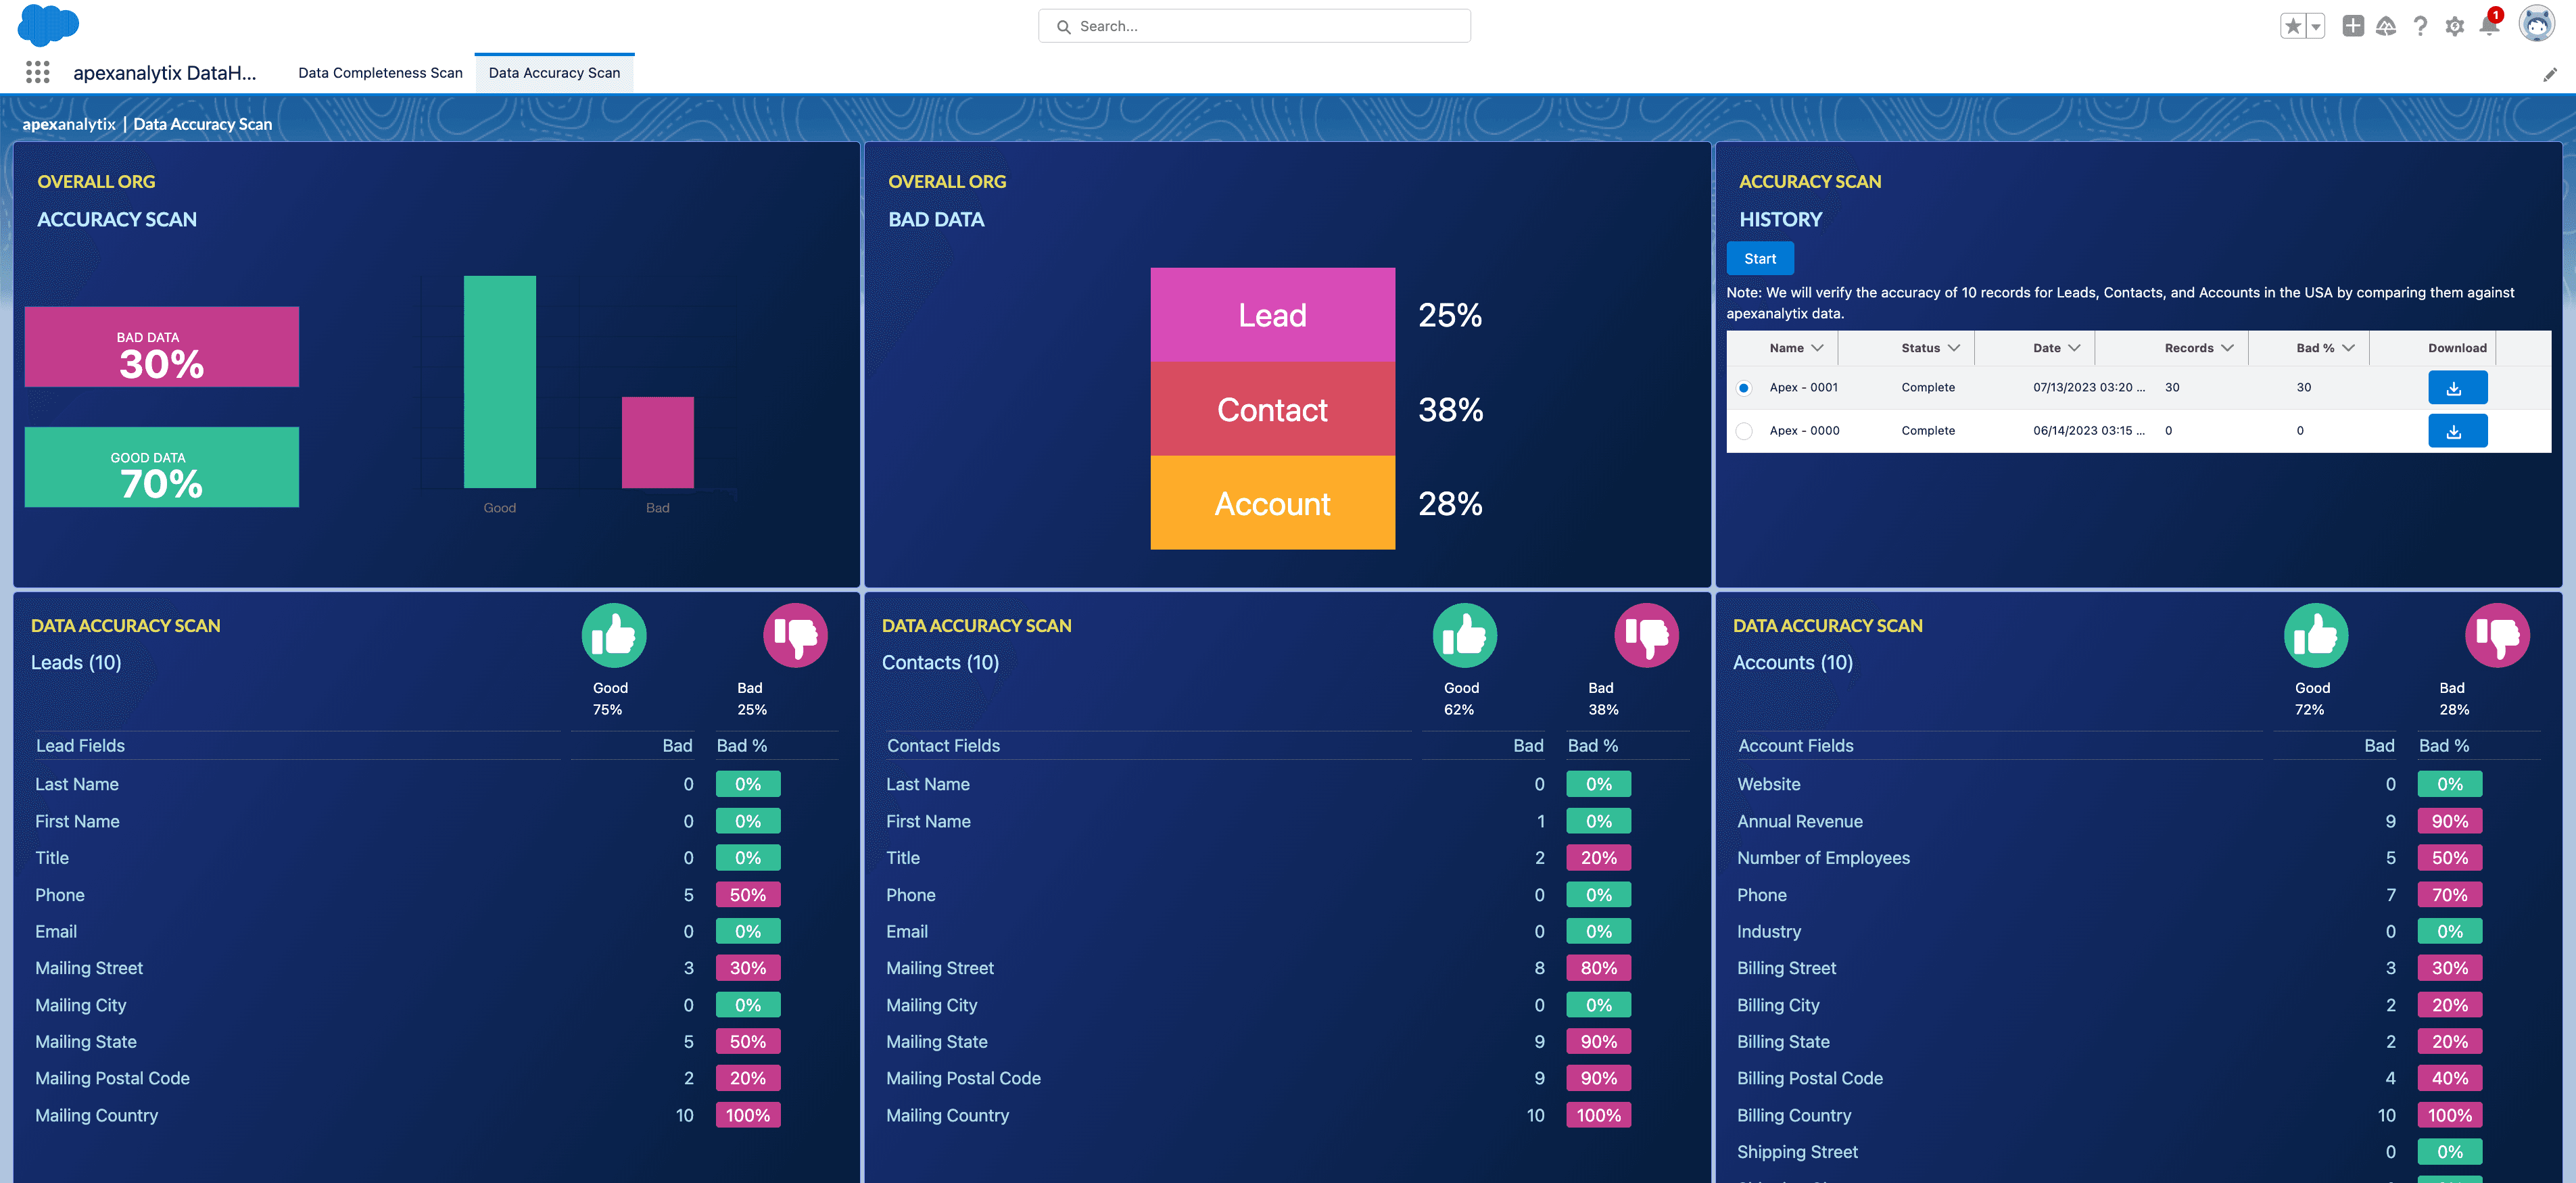Screen dimensions: 2576x1183
Task: Click the Number of Employees field row
Action: pyautogui.click(x=2137, y=858)
